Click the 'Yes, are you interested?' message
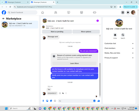This screenshot has width=139, height=111. pos(88,51)
